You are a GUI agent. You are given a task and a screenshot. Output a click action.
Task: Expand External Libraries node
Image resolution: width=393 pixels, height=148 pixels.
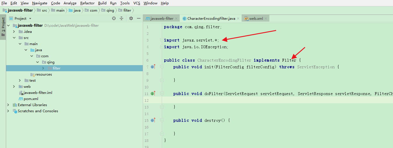click(x=8, y=105)
